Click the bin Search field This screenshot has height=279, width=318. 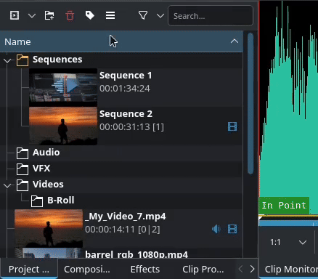211,16
